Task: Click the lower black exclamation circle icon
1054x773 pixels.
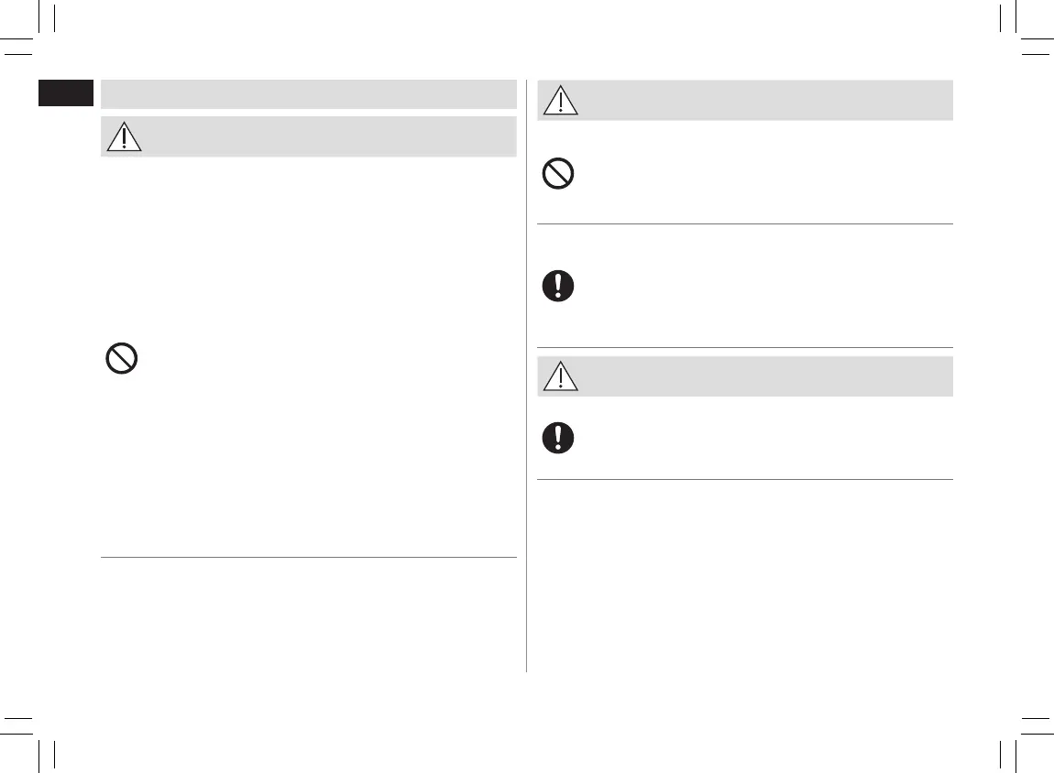Action: point(558,437)
